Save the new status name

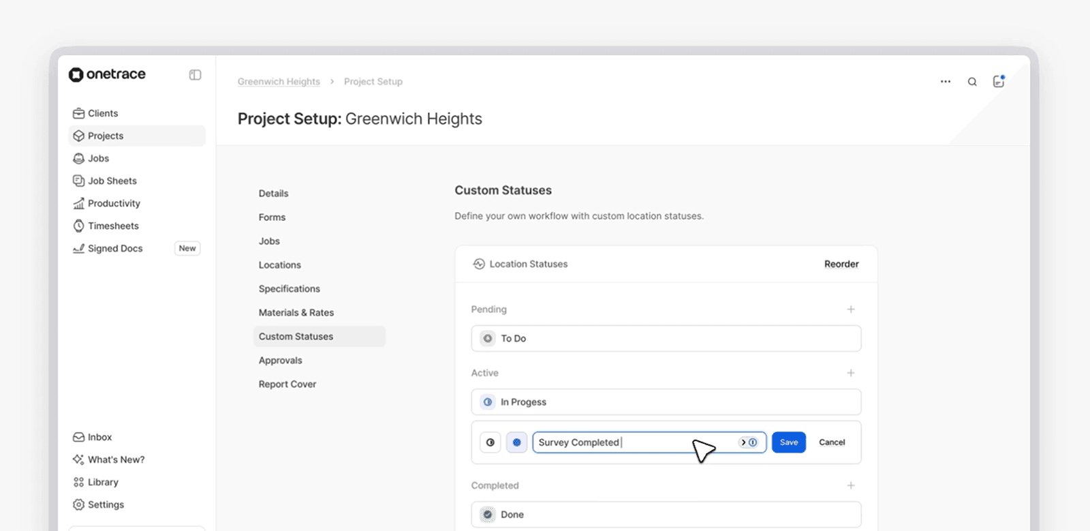coord(789,442)
